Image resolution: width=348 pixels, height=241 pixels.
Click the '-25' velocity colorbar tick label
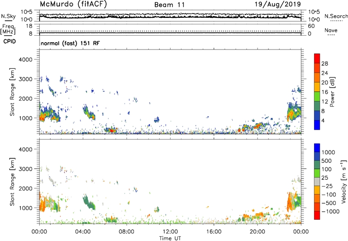click(x=327, y=186)
